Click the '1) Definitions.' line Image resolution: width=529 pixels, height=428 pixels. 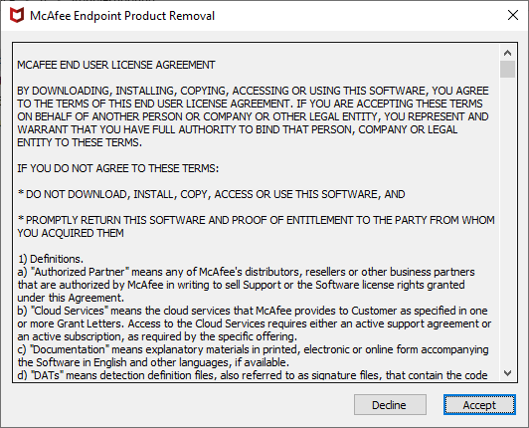pos(51,259)
